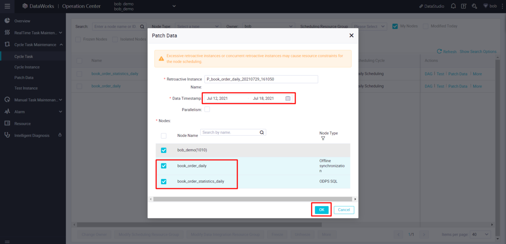
Task: Uncheck the book_order_statistics_daily node checkbox
Action: [164, 182]
